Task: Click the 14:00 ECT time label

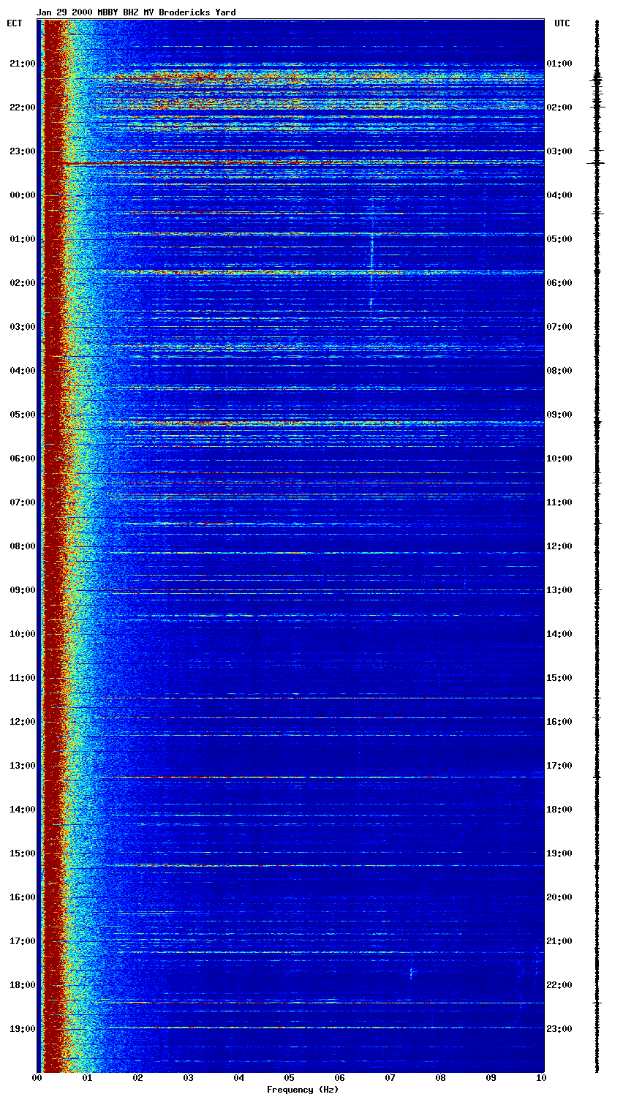Action: [23, 810]
